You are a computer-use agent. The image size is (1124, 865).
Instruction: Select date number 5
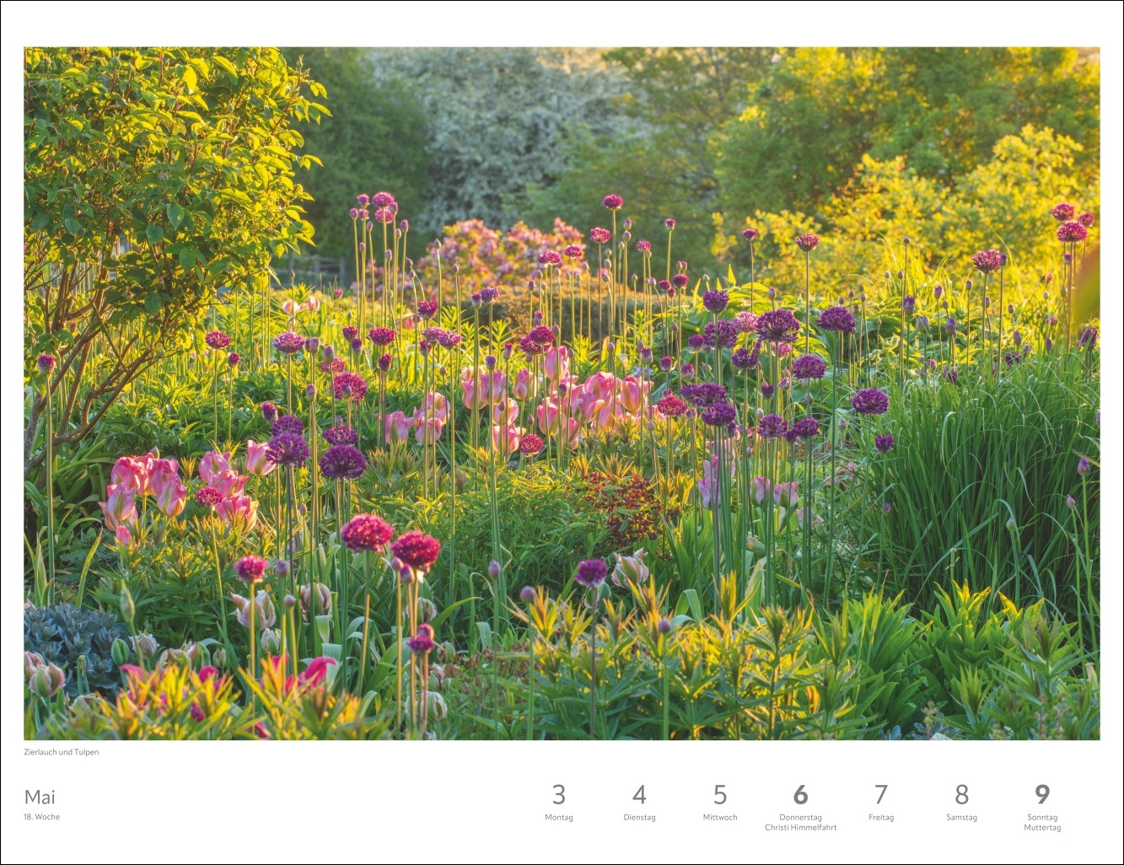click(x=719, y=795)
